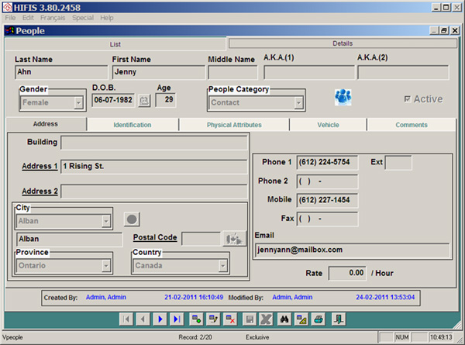Jump to the last record

tap(177, 319)
